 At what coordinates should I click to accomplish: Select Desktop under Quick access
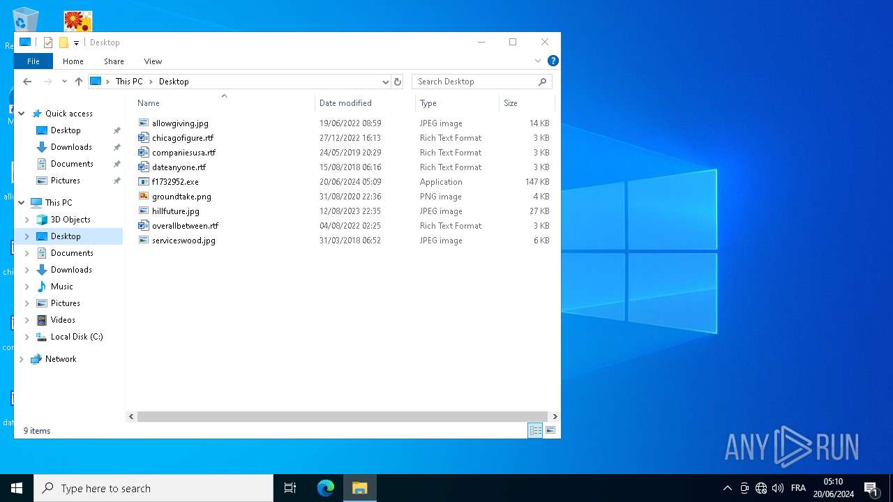(x=66, y=130)
